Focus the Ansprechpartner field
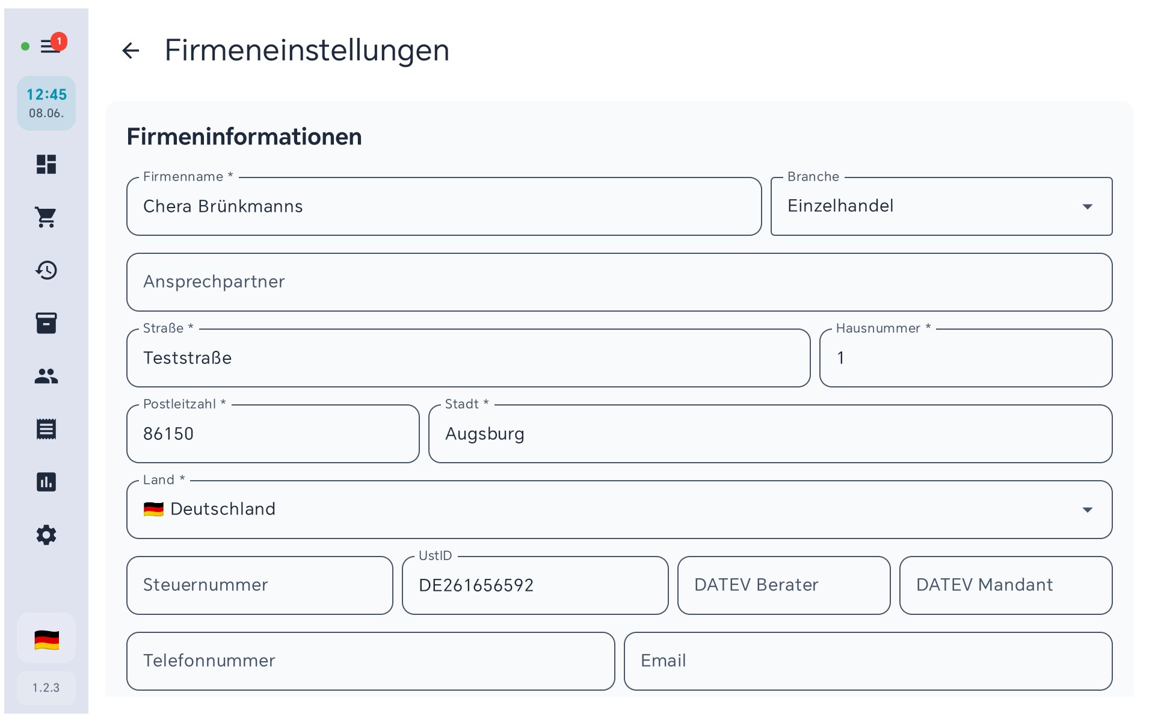The image size is (1155, 722). pyautogui.click(x=620, y=282)
